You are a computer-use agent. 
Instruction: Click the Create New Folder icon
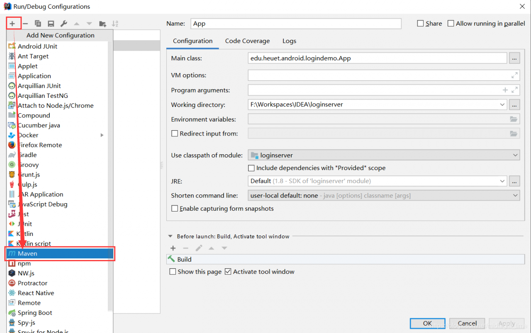pyautogui.click(x=102, y=24)
